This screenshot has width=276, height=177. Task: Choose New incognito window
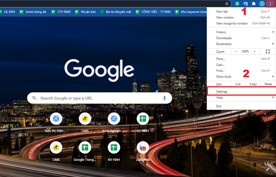click(x=232, y=23)
